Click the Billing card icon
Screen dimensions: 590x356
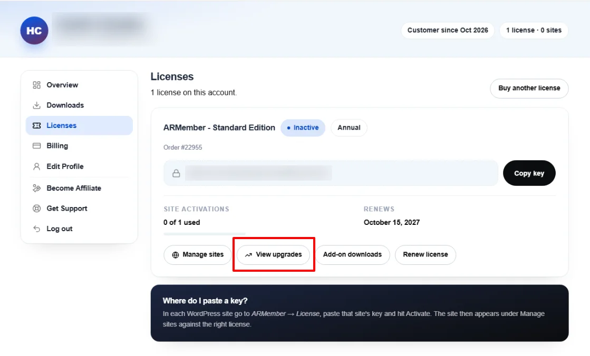click(36, 146)
